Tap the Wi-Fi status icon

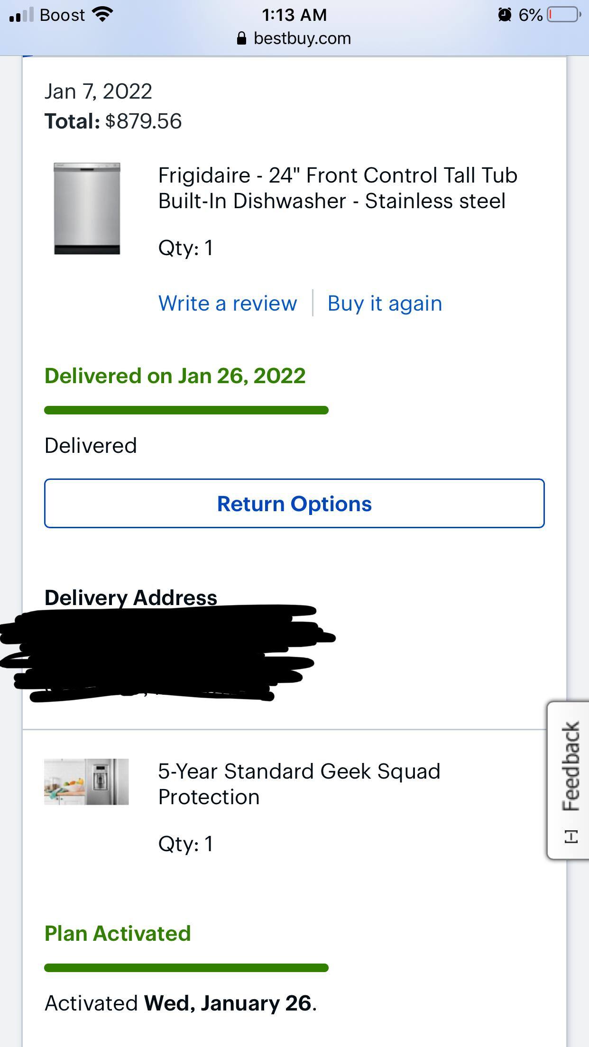(102, 15)
